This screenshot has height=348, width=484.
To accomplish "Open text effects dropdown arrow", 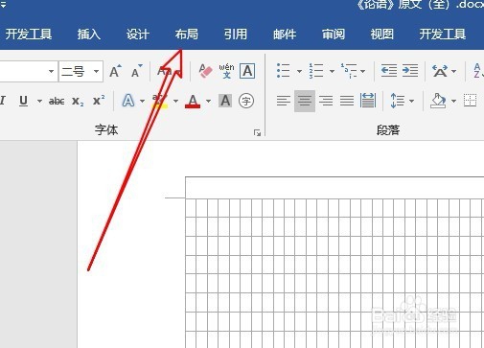I will 142,101.
